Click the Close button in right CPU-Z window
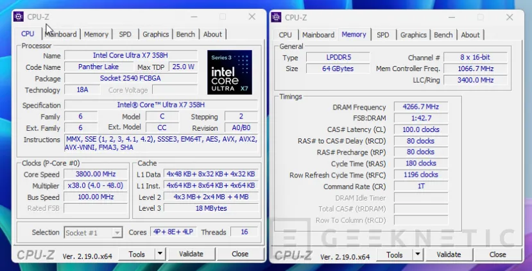The width and height of the screenshot is (532, 271). pyautogui.click(x=498, y=254)
